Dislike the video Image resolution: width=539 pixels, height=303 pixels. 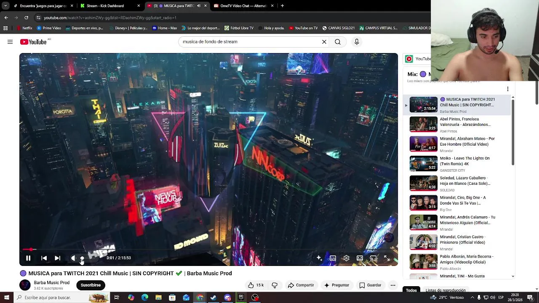tap(275, 285)
